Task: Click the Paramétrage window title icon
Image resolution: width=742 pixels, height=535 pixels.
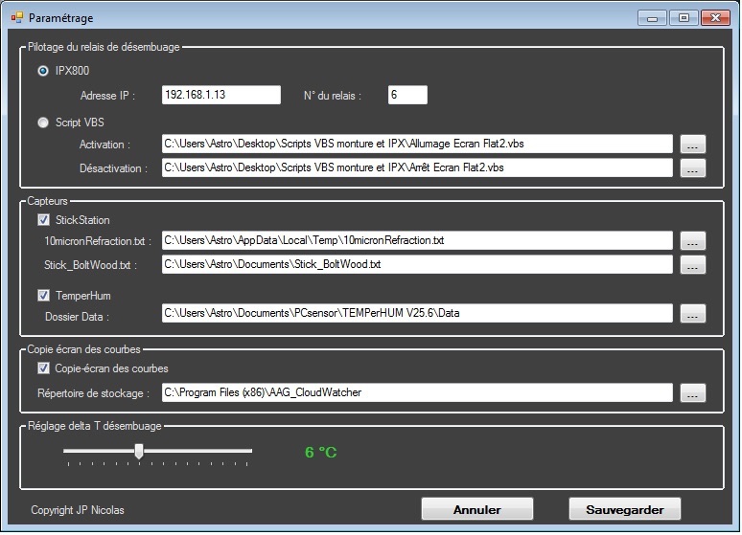Action: (x=17, y=18)
